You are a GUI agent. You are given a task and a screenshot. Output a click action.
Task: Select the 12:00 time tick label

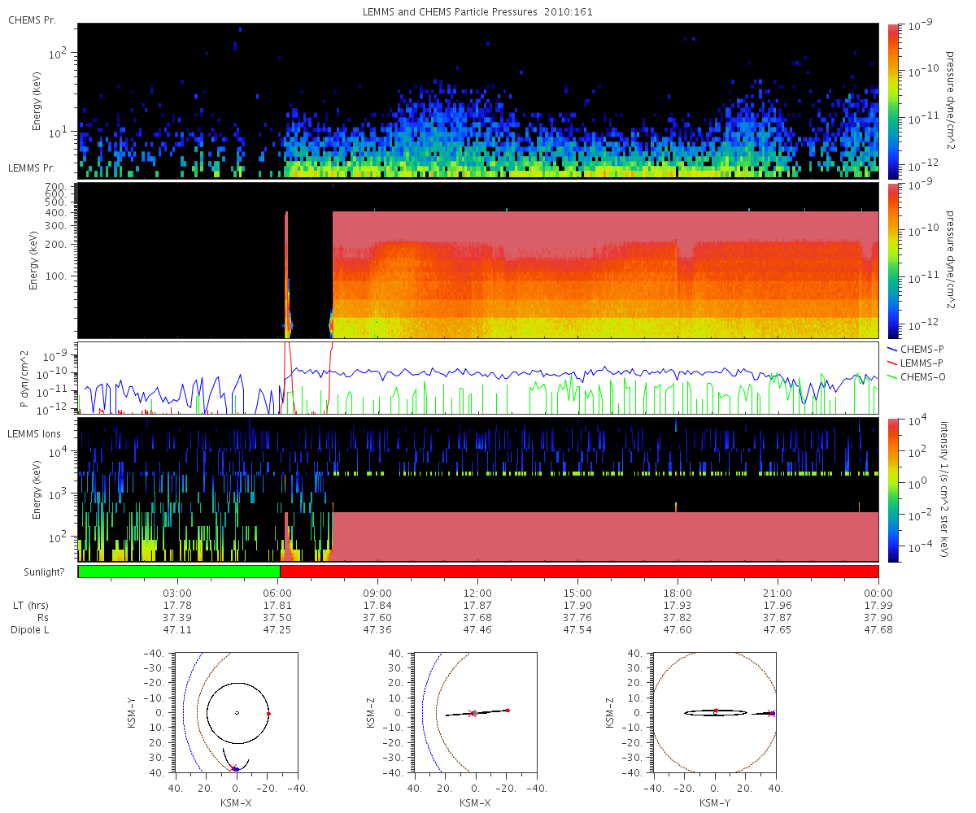[x=477, y=593]
